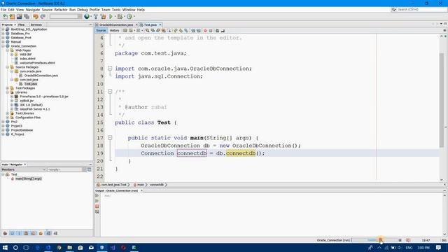This screenshot has width=448, height=252.
Task: Click the Debug Project icon
Action: coord(120,17)
